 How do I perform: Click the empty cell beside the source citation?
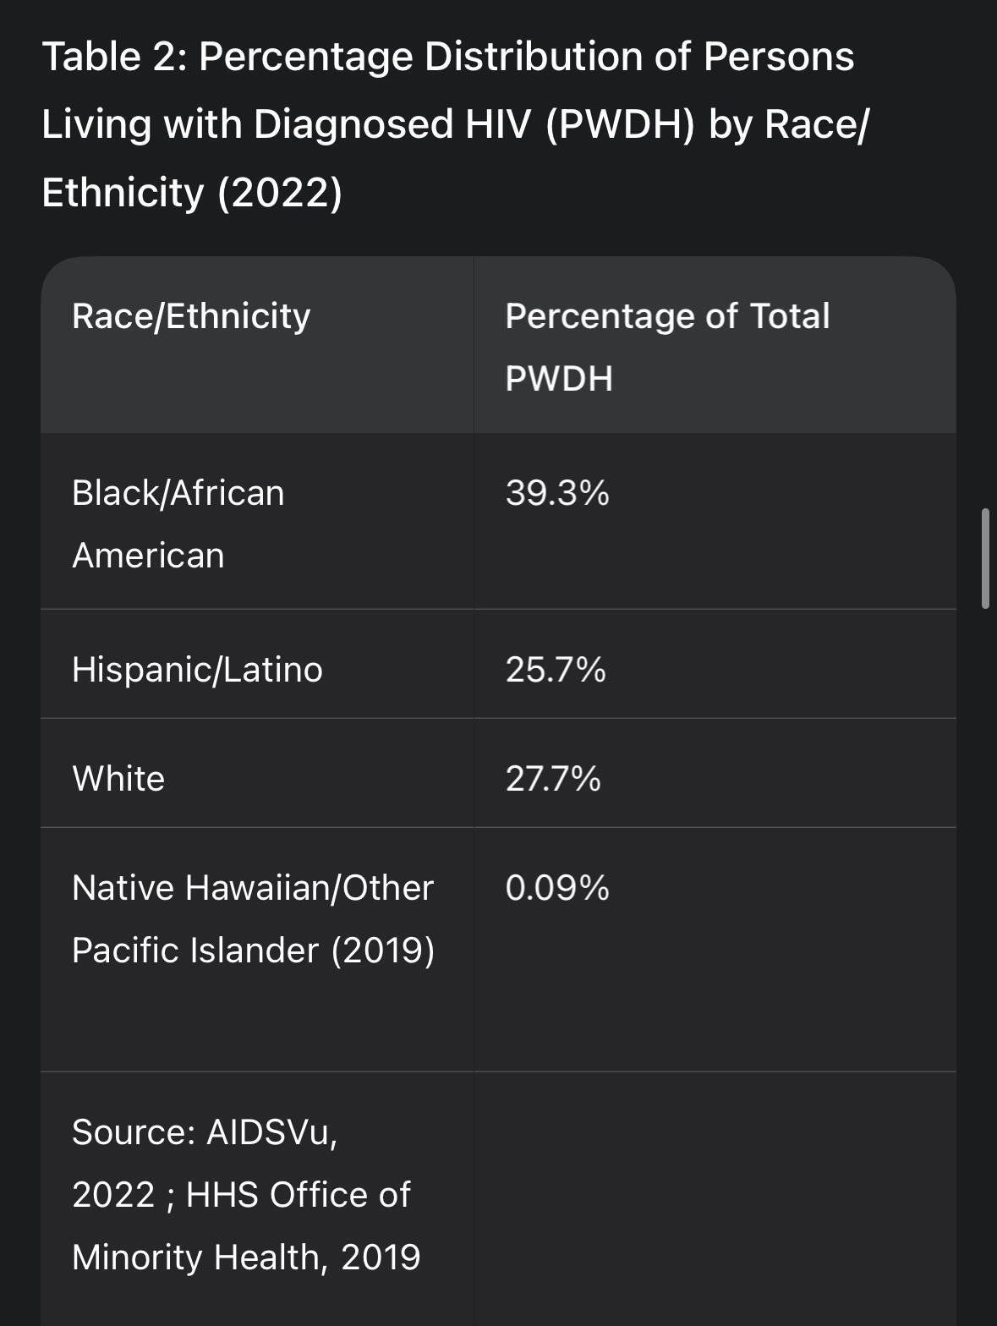point(715,1198)
